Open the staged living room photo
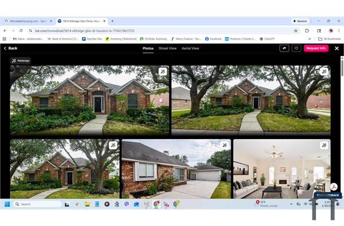Viewport: 344px width, 226px height. tap(282, 169)
